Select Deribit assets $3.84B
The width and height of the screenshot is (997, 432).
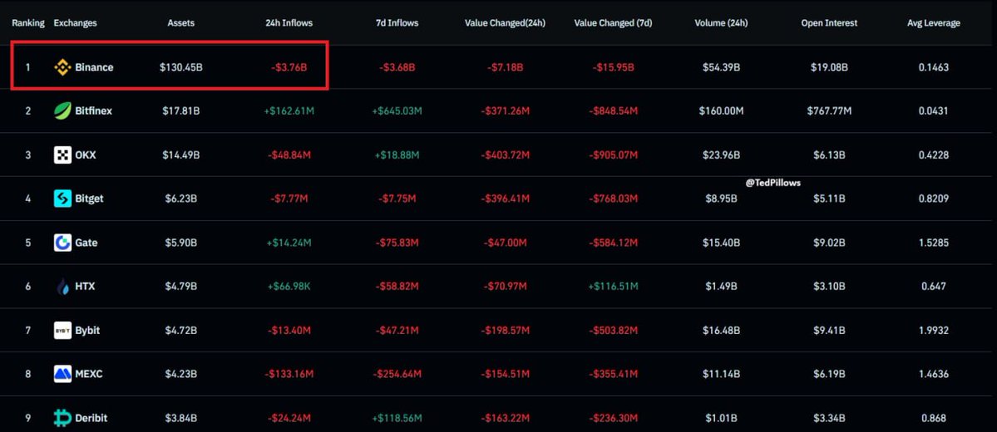181,418
